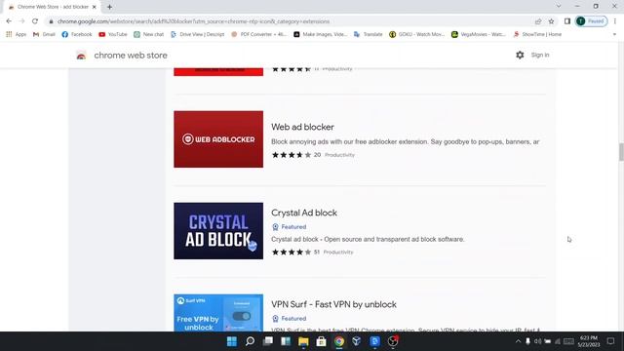Viewport: 624px width, 351px height.
Task: Open the GOKU Watch Movies bookmark
Action: point(416,35)
